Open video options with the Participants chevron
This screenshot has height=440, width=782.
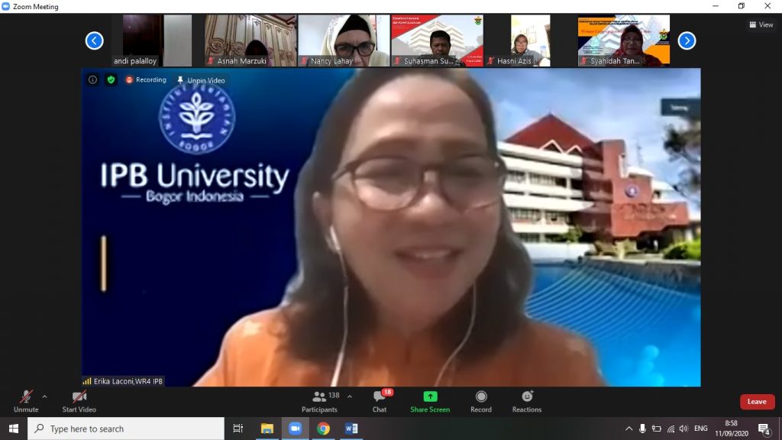coord(348,396)
